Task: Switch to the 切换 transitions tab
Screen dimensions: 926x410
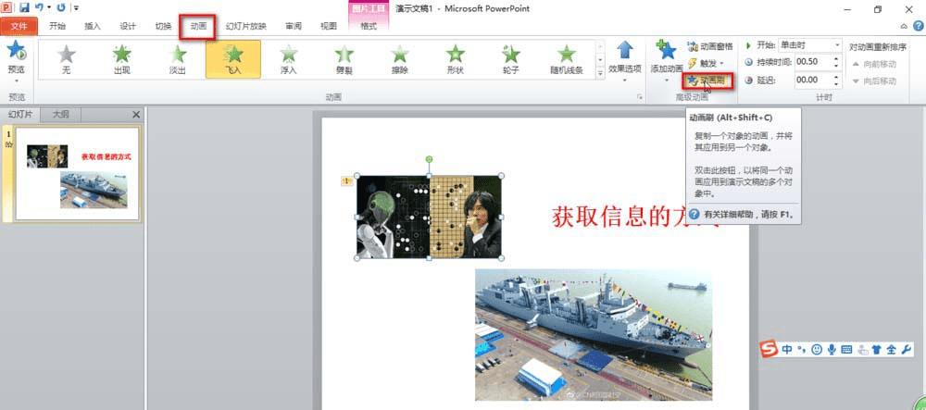Action: tap(163, 26)
